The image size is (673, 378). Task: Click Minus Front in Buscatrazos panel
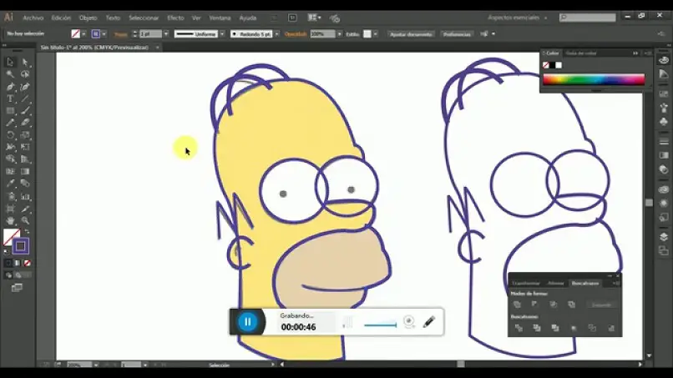pos(535,305)
